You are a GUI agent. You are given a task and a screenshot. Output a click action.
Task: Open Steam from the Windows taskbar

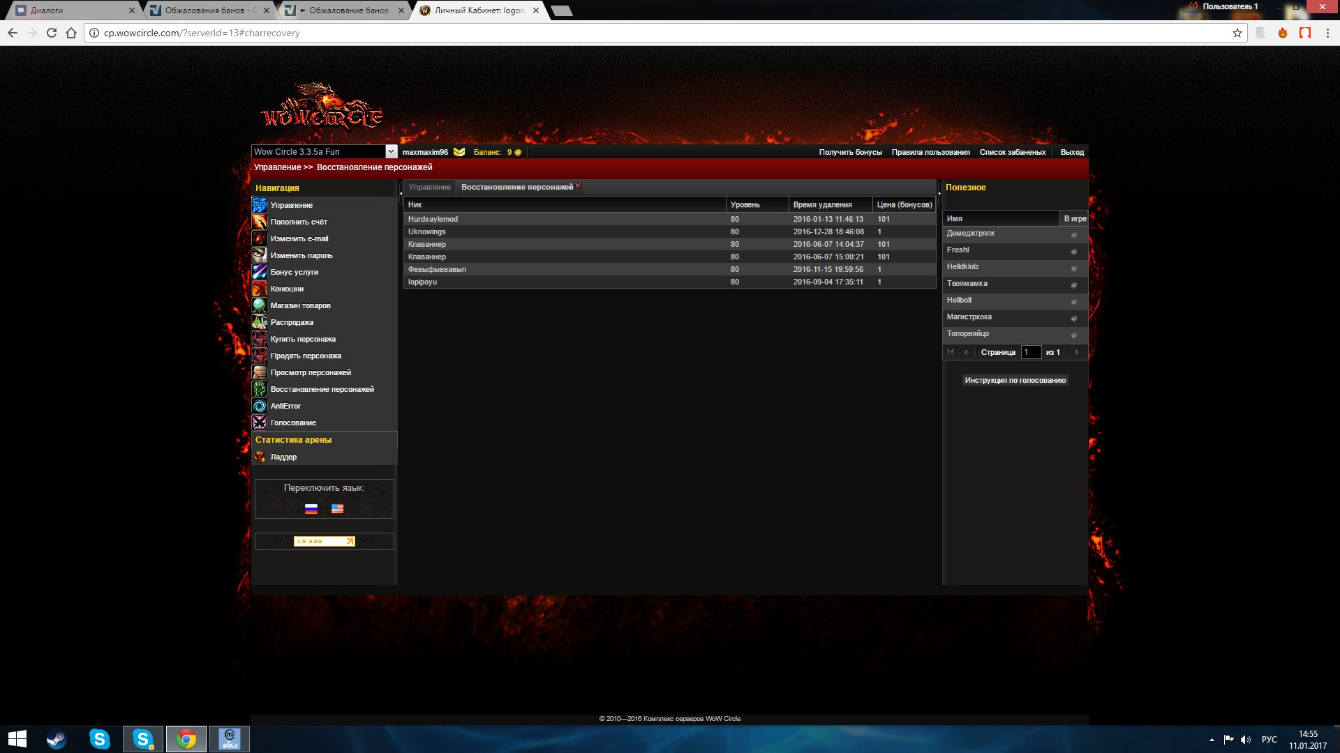[56, 739]
